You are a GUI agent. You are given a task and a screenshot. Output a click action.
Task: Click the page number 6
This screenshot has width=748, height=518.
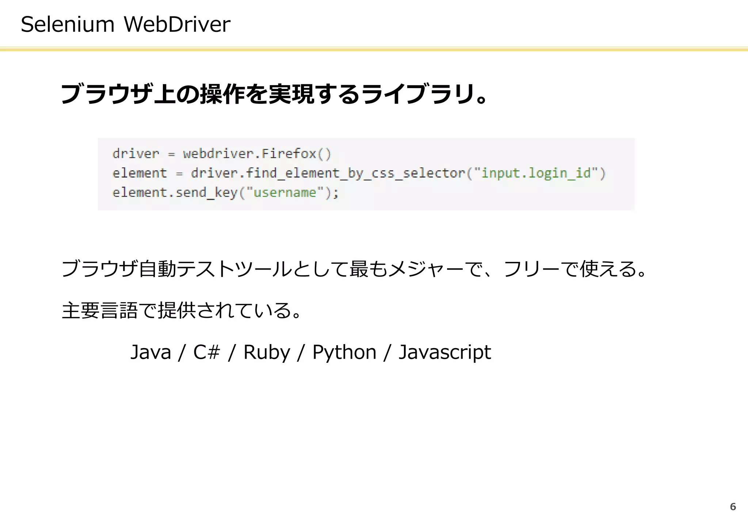pos(733,507)
